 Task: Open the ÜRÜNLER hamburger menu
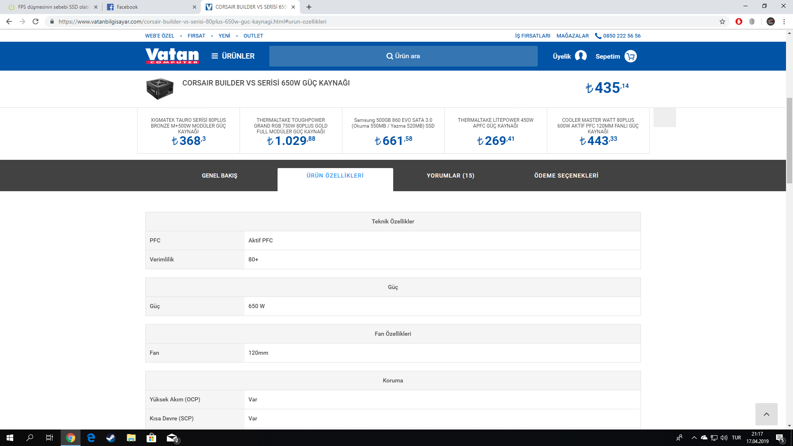233,56
